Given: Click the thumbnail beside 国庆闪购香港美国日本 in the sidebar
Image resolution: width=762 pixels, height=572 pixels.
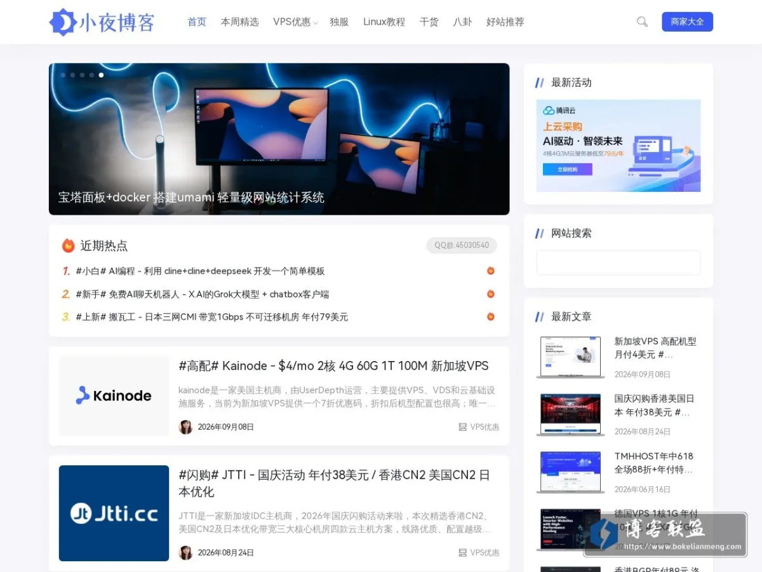Looking at the screenshot, I should [570, 414].
